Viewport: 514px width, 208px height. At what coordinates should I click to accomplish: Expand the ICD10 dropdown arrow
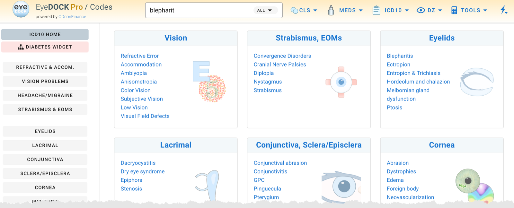click(x=407, y=10)
